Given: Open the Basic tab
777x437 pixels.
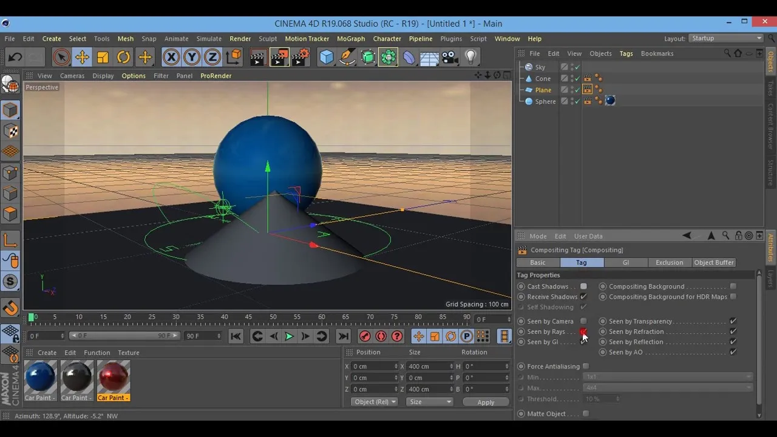Looking at the screenshot, I should click(x=538, y=262).
